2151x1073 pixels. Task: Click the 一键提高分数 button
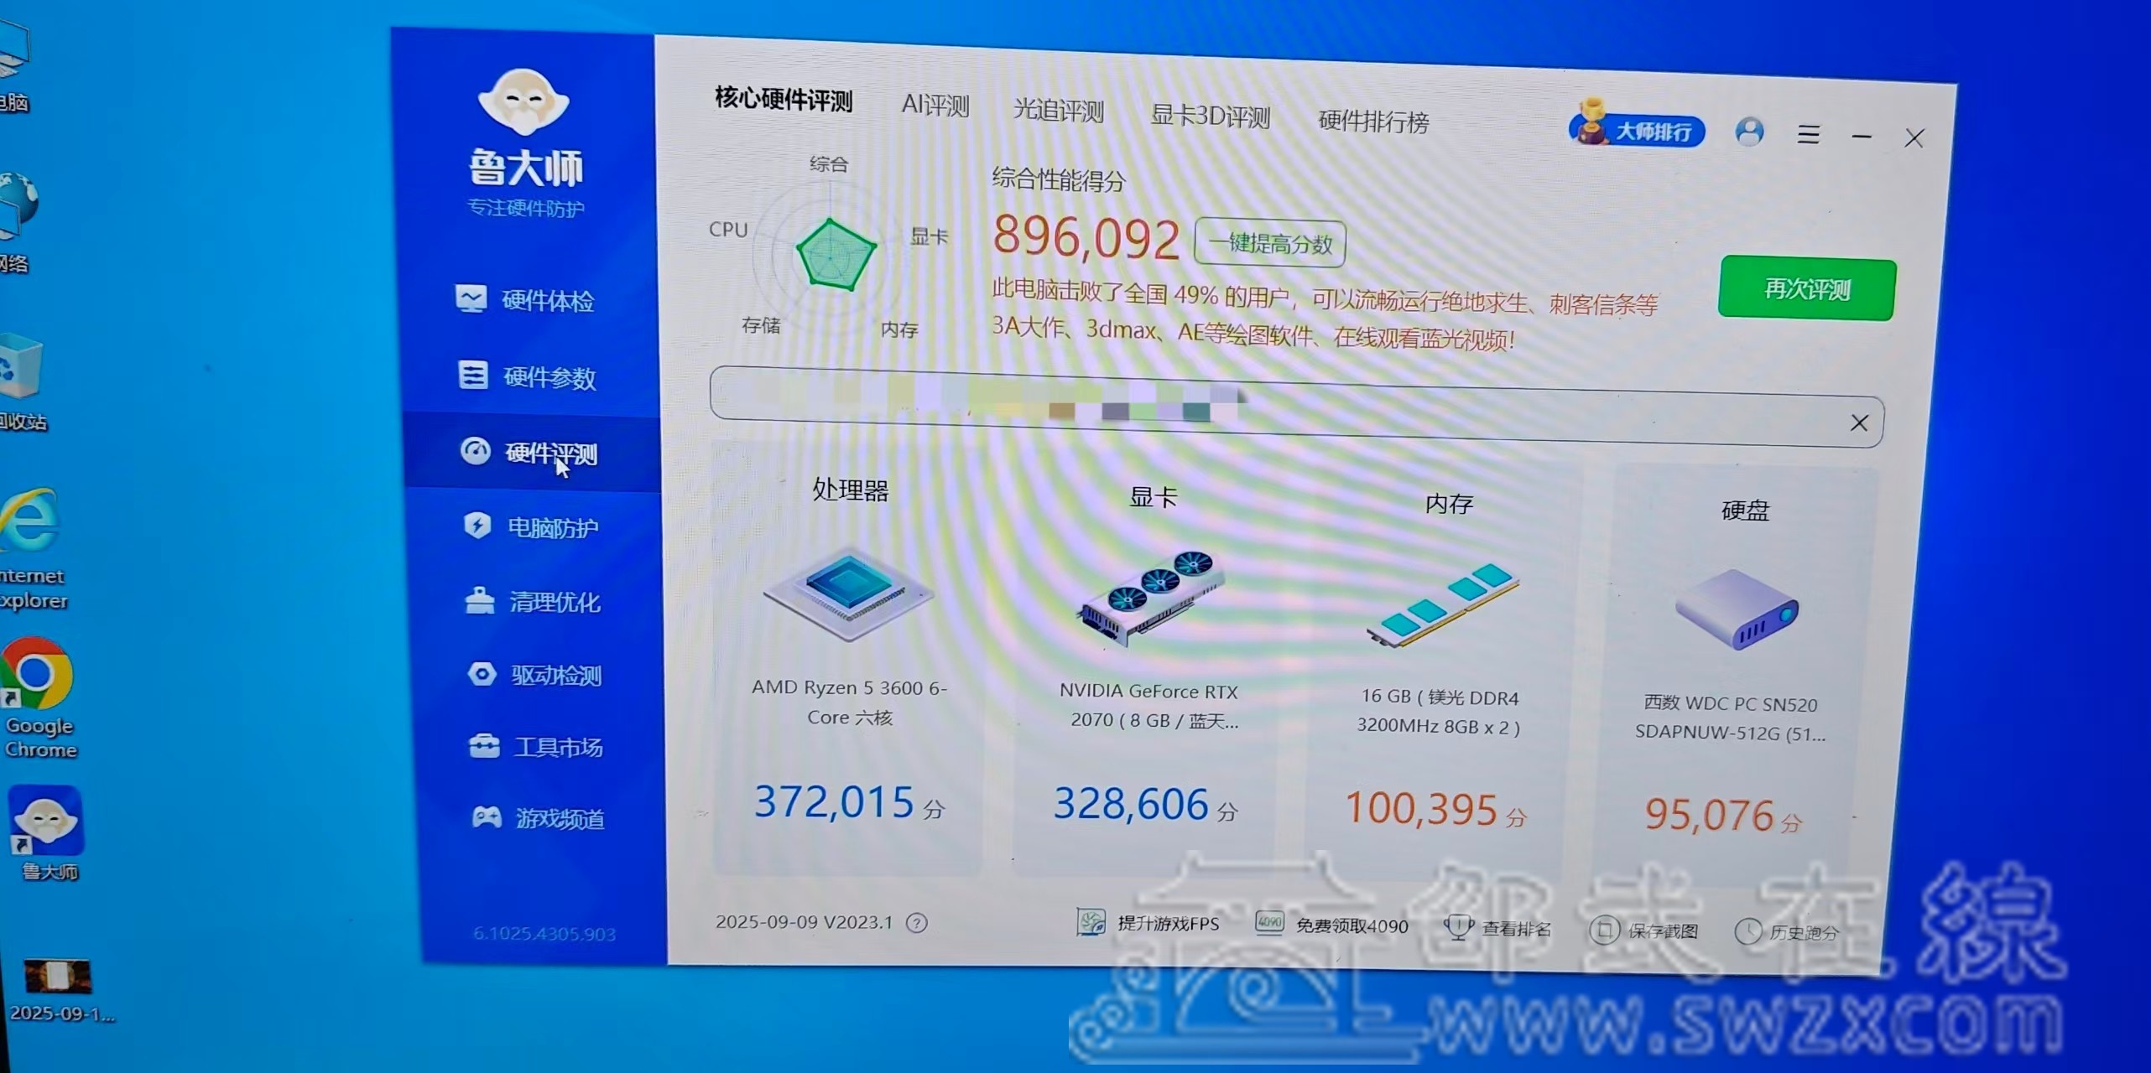[x=1270, y=244]
